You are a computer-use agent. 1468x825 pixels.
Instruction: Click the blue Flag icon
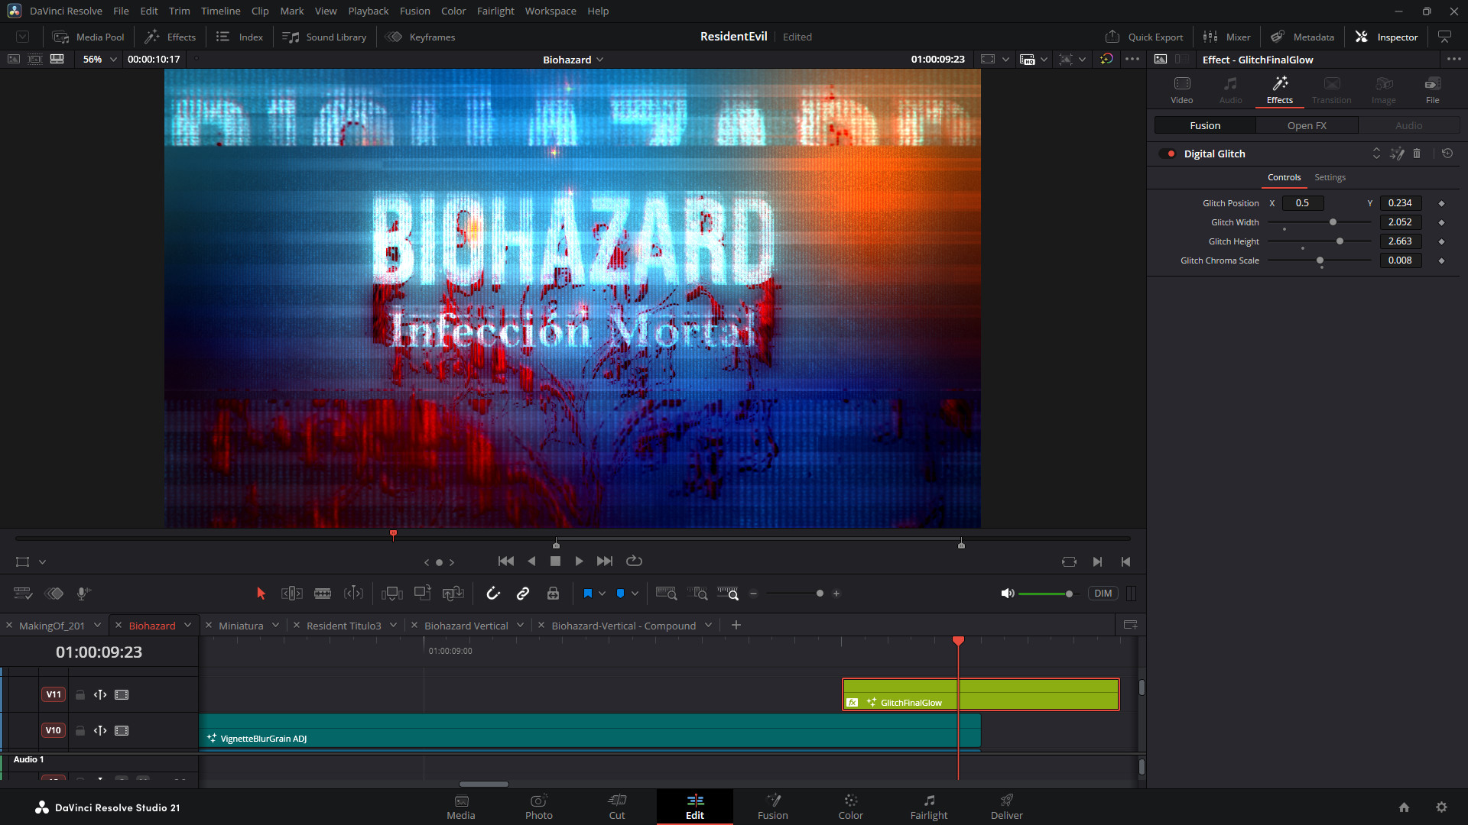587,594
